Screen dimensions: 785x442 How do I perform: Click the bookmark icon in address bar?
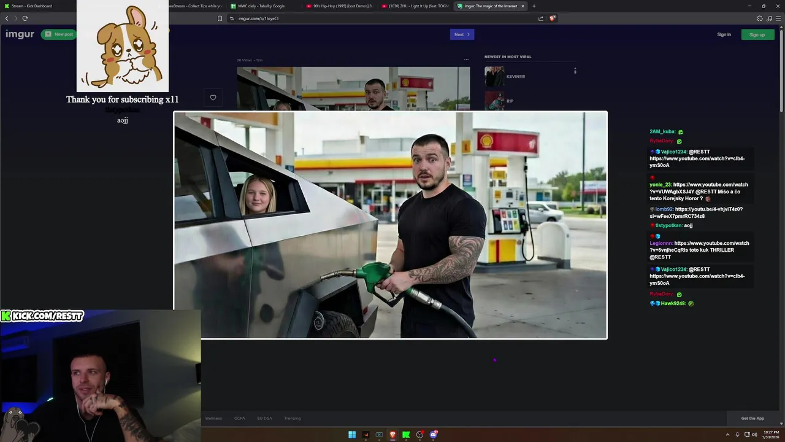click(x=220, y=18)
